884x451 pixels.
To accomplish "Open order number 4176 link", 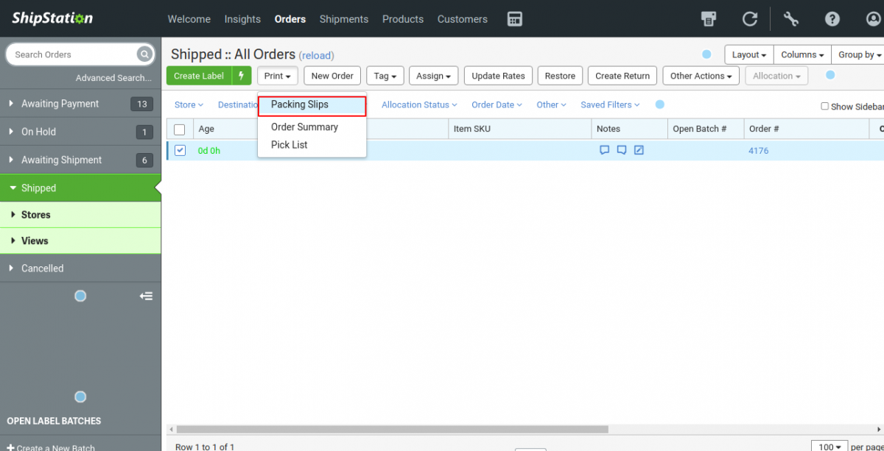I will (759, 151).
